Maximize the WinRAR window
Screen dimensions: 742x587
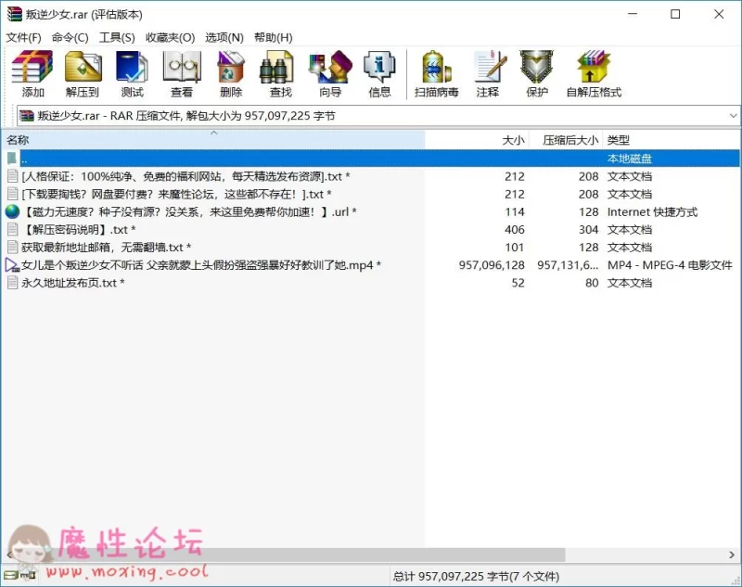(x=675, y=14)
